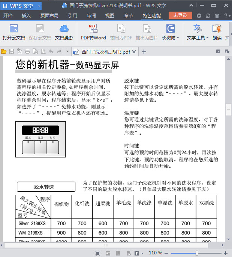The height and width of the screenshot is (257, 232).
Task: Print the document via printer icon
Action: [x=27, y=52]
